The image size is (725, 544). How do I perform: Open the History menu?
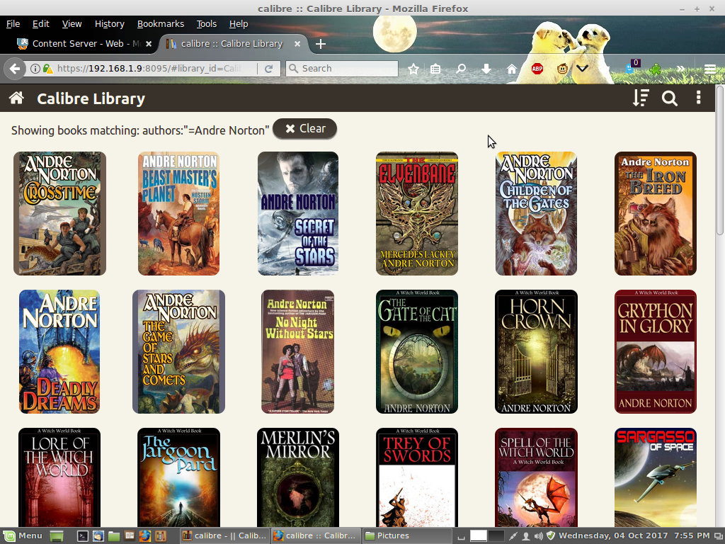point(109,23)
